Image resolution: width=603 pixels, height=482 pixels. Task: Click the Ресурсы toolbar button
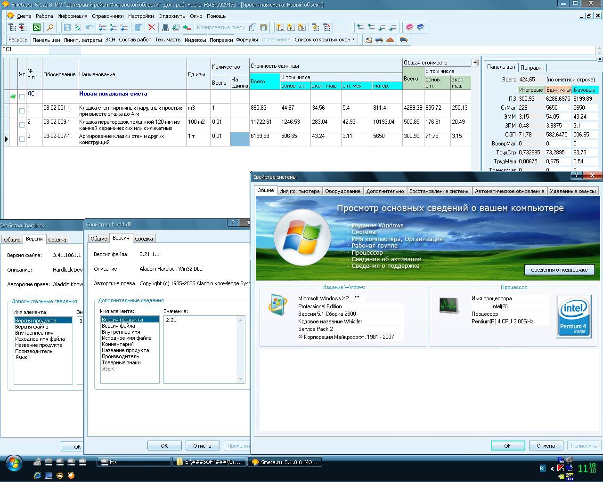(18, 40)
